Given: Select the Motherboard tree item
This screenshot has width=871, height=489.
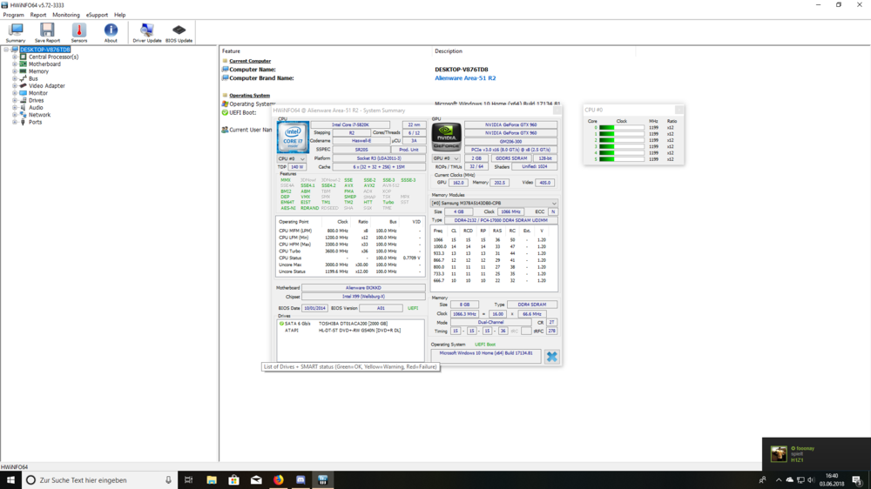Looking at the screenshot, I should [x=44, y=64].
